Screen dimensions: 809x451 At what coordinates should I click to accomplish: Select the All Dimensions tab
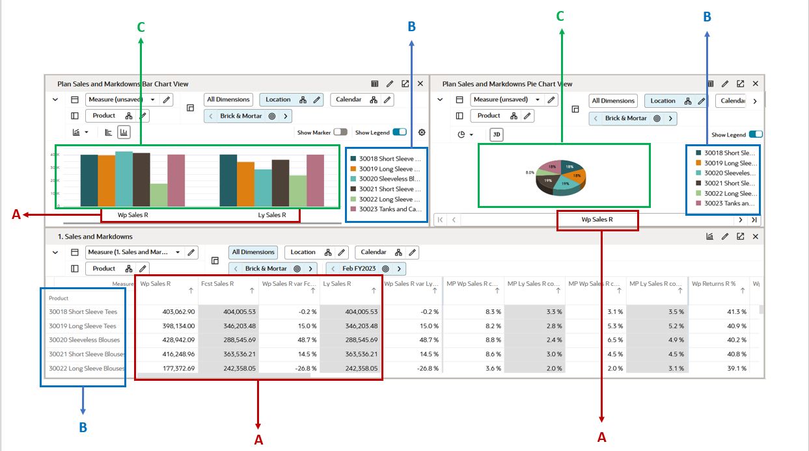(228, 99)
